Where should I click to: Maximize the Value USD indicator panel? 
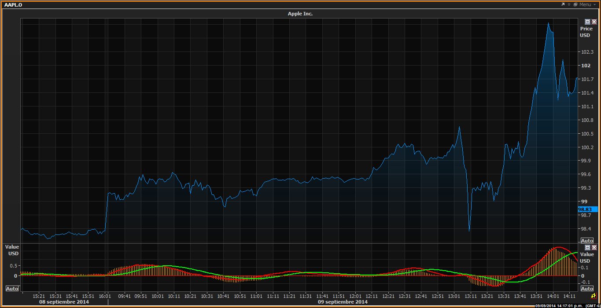coord(587,248)
